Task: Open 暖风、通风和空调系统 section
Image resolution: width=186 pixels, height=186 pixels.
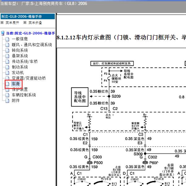Action: [x=32, y=45]
